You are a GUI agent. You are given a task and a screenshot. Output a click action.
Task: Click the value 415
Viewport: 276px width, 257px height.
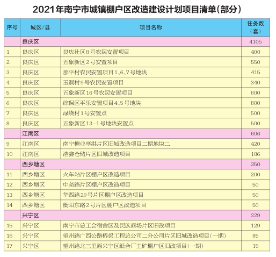pyautogui.click(x=256, y=73)
